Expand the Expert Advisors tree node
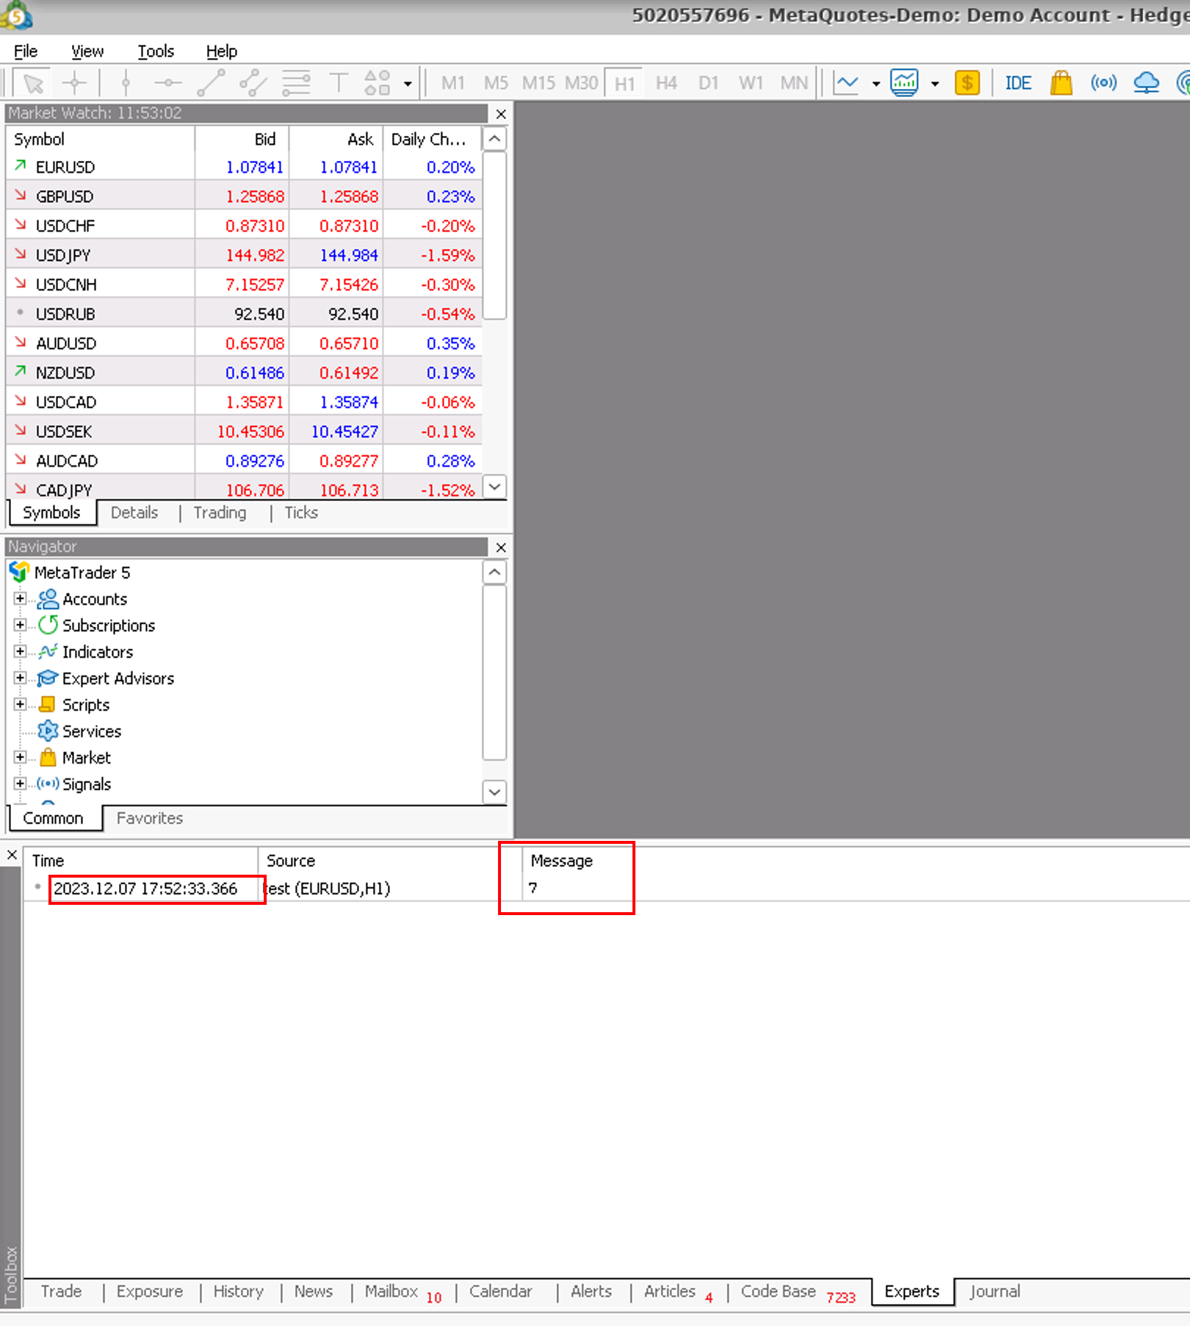The width and height of the screenshot is (1190, 1326). coord(20,678)
